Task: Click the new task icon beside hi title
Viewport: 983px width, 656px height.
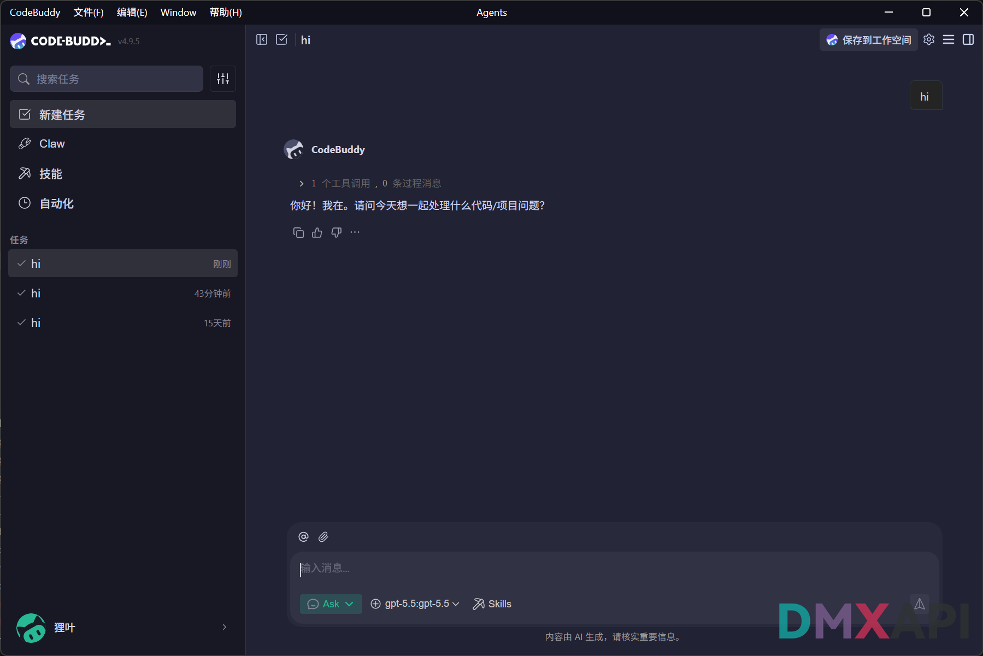Action: [281, 39]
